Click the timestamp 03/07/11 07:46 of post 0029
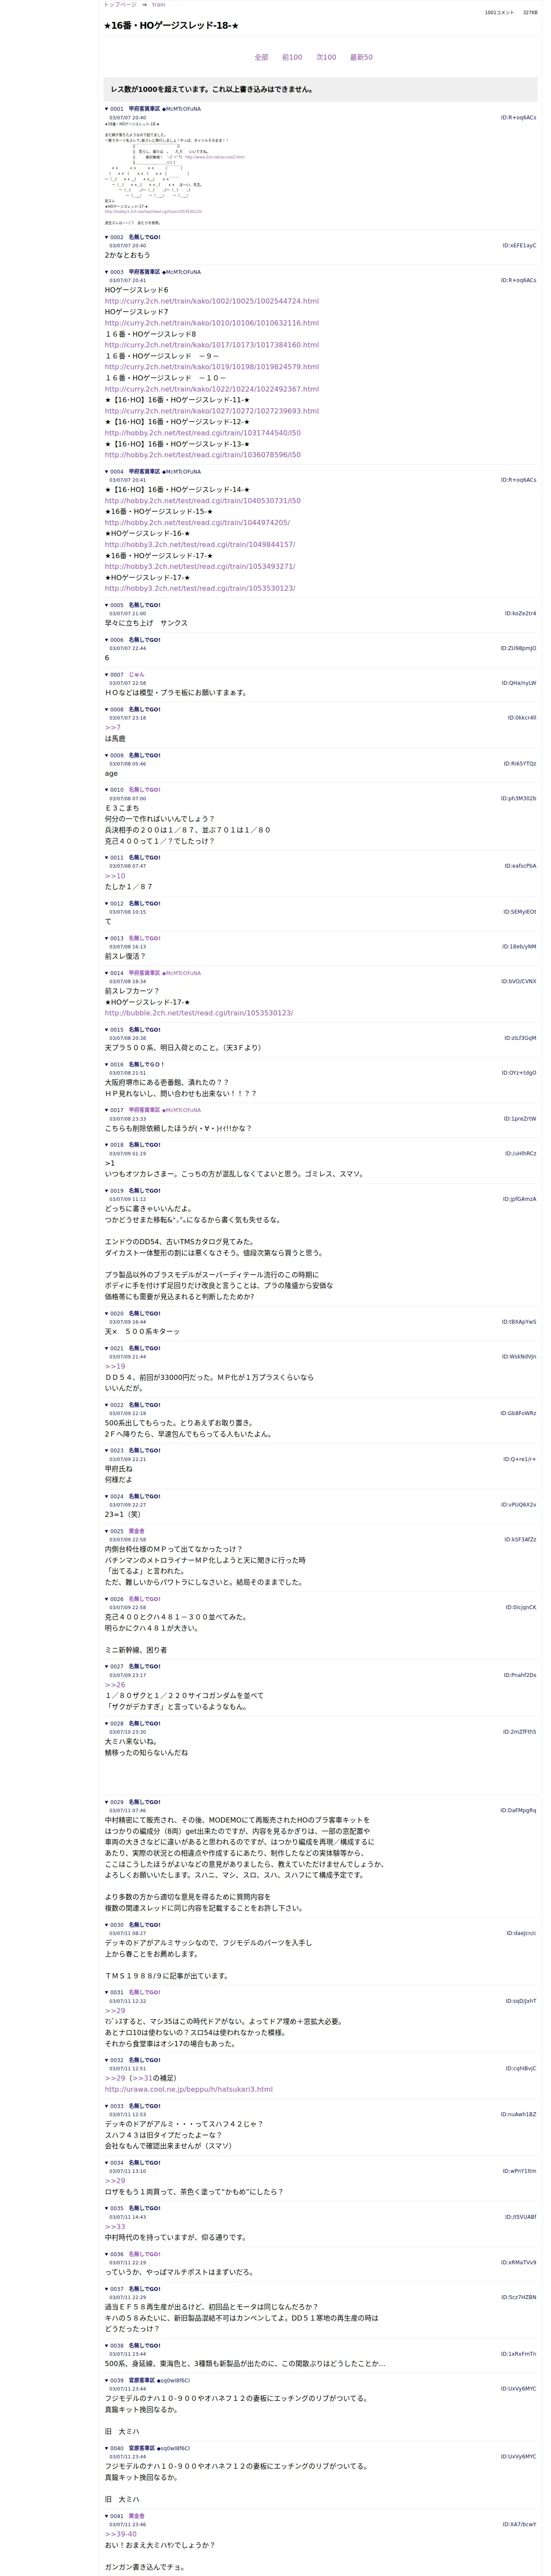Viewport: 551px width, 2576px height. (127, 1810)
